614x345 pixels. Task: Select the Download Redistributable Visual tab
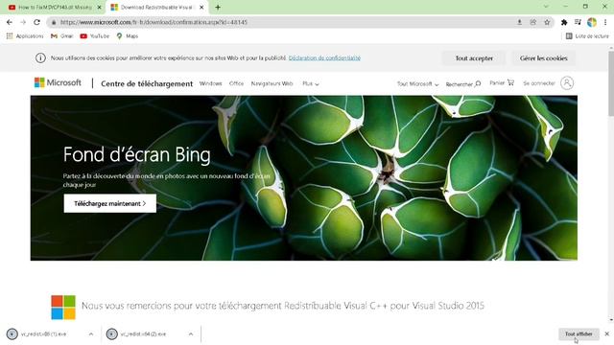157,7
